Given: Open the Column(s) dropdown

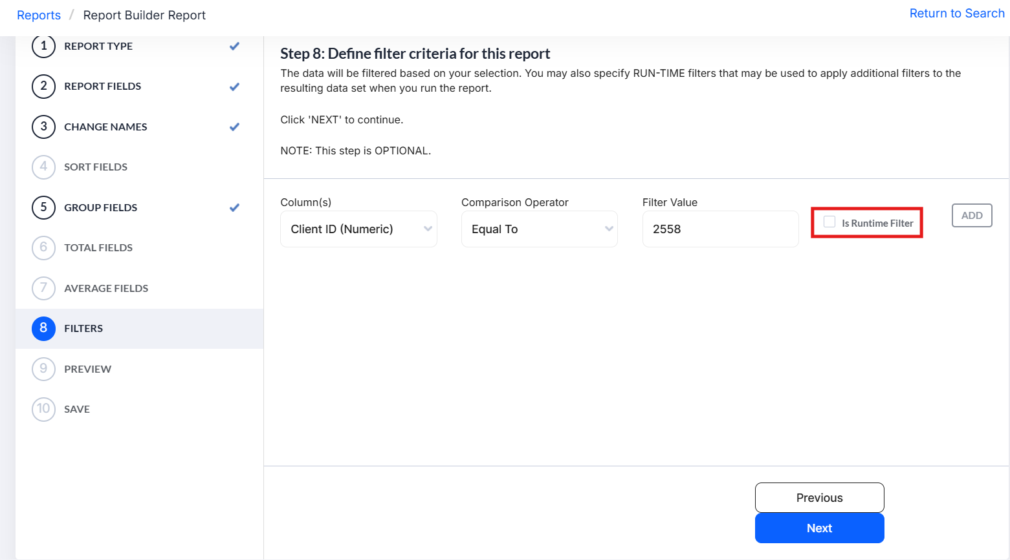Looking at the screenshot, I should point(358,229).
